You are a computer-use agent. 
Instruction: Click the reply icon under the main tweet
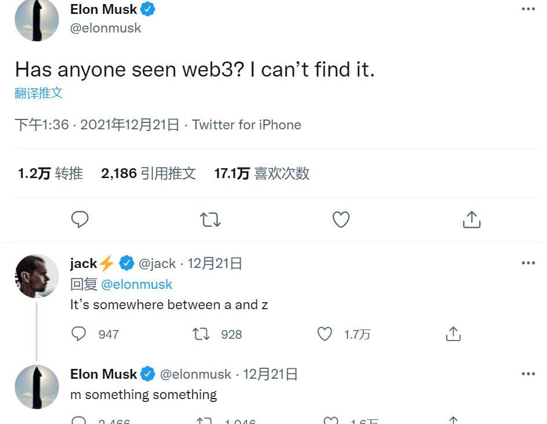coord(80,219)
